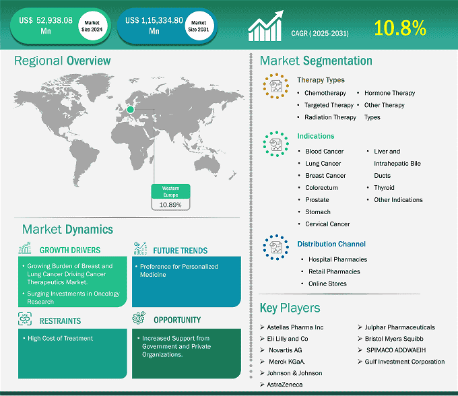Click the CAGR (2025-2031) label

click(320, 33)
